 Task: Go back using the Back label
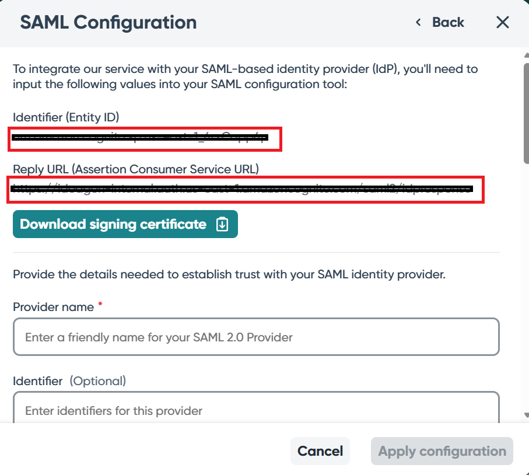coord(447,23)
